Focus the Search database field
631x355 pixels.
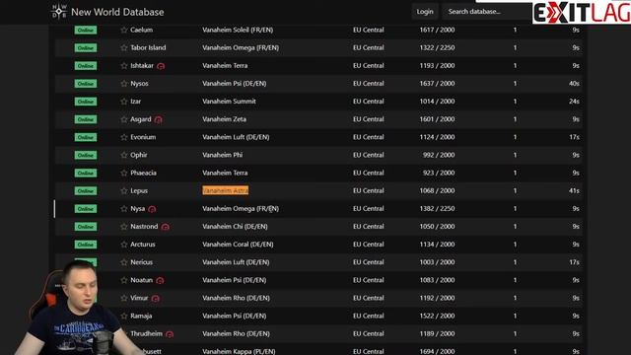click(487, 11)
